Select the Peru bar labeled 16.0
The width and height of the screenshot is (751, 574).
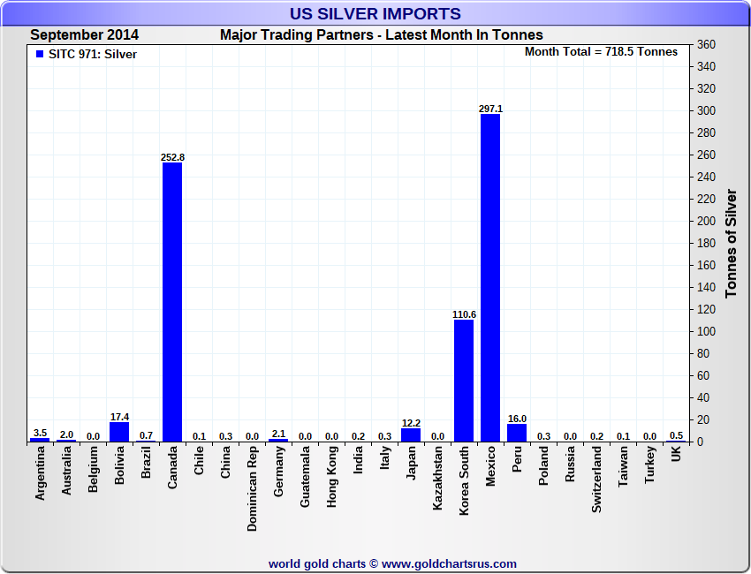(517, 433)
